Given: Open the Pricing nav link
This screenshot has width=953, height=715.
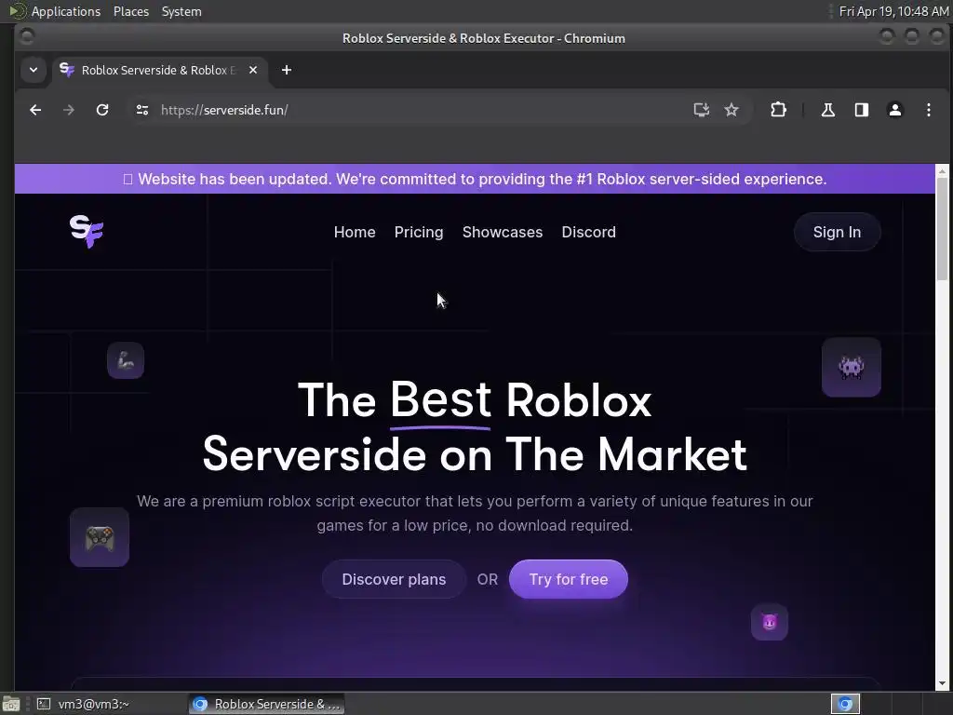Looking at the screenshot, I should click(x=419, y=232).
